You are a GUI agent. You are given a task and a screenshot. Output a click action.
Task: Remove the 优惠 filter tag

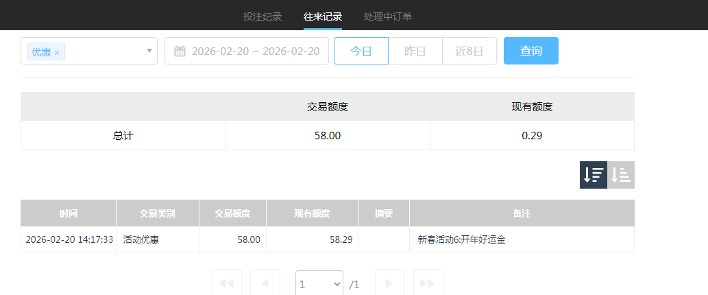tap(57, 53)
